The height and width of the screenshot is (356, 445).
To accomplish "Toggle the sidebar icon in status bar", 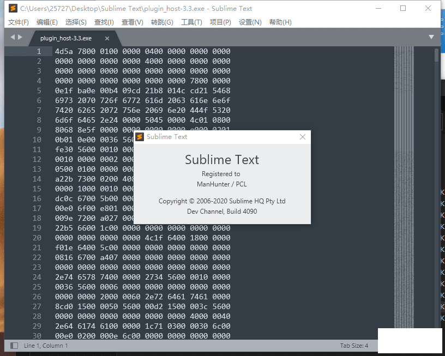I will coord(14,346).
